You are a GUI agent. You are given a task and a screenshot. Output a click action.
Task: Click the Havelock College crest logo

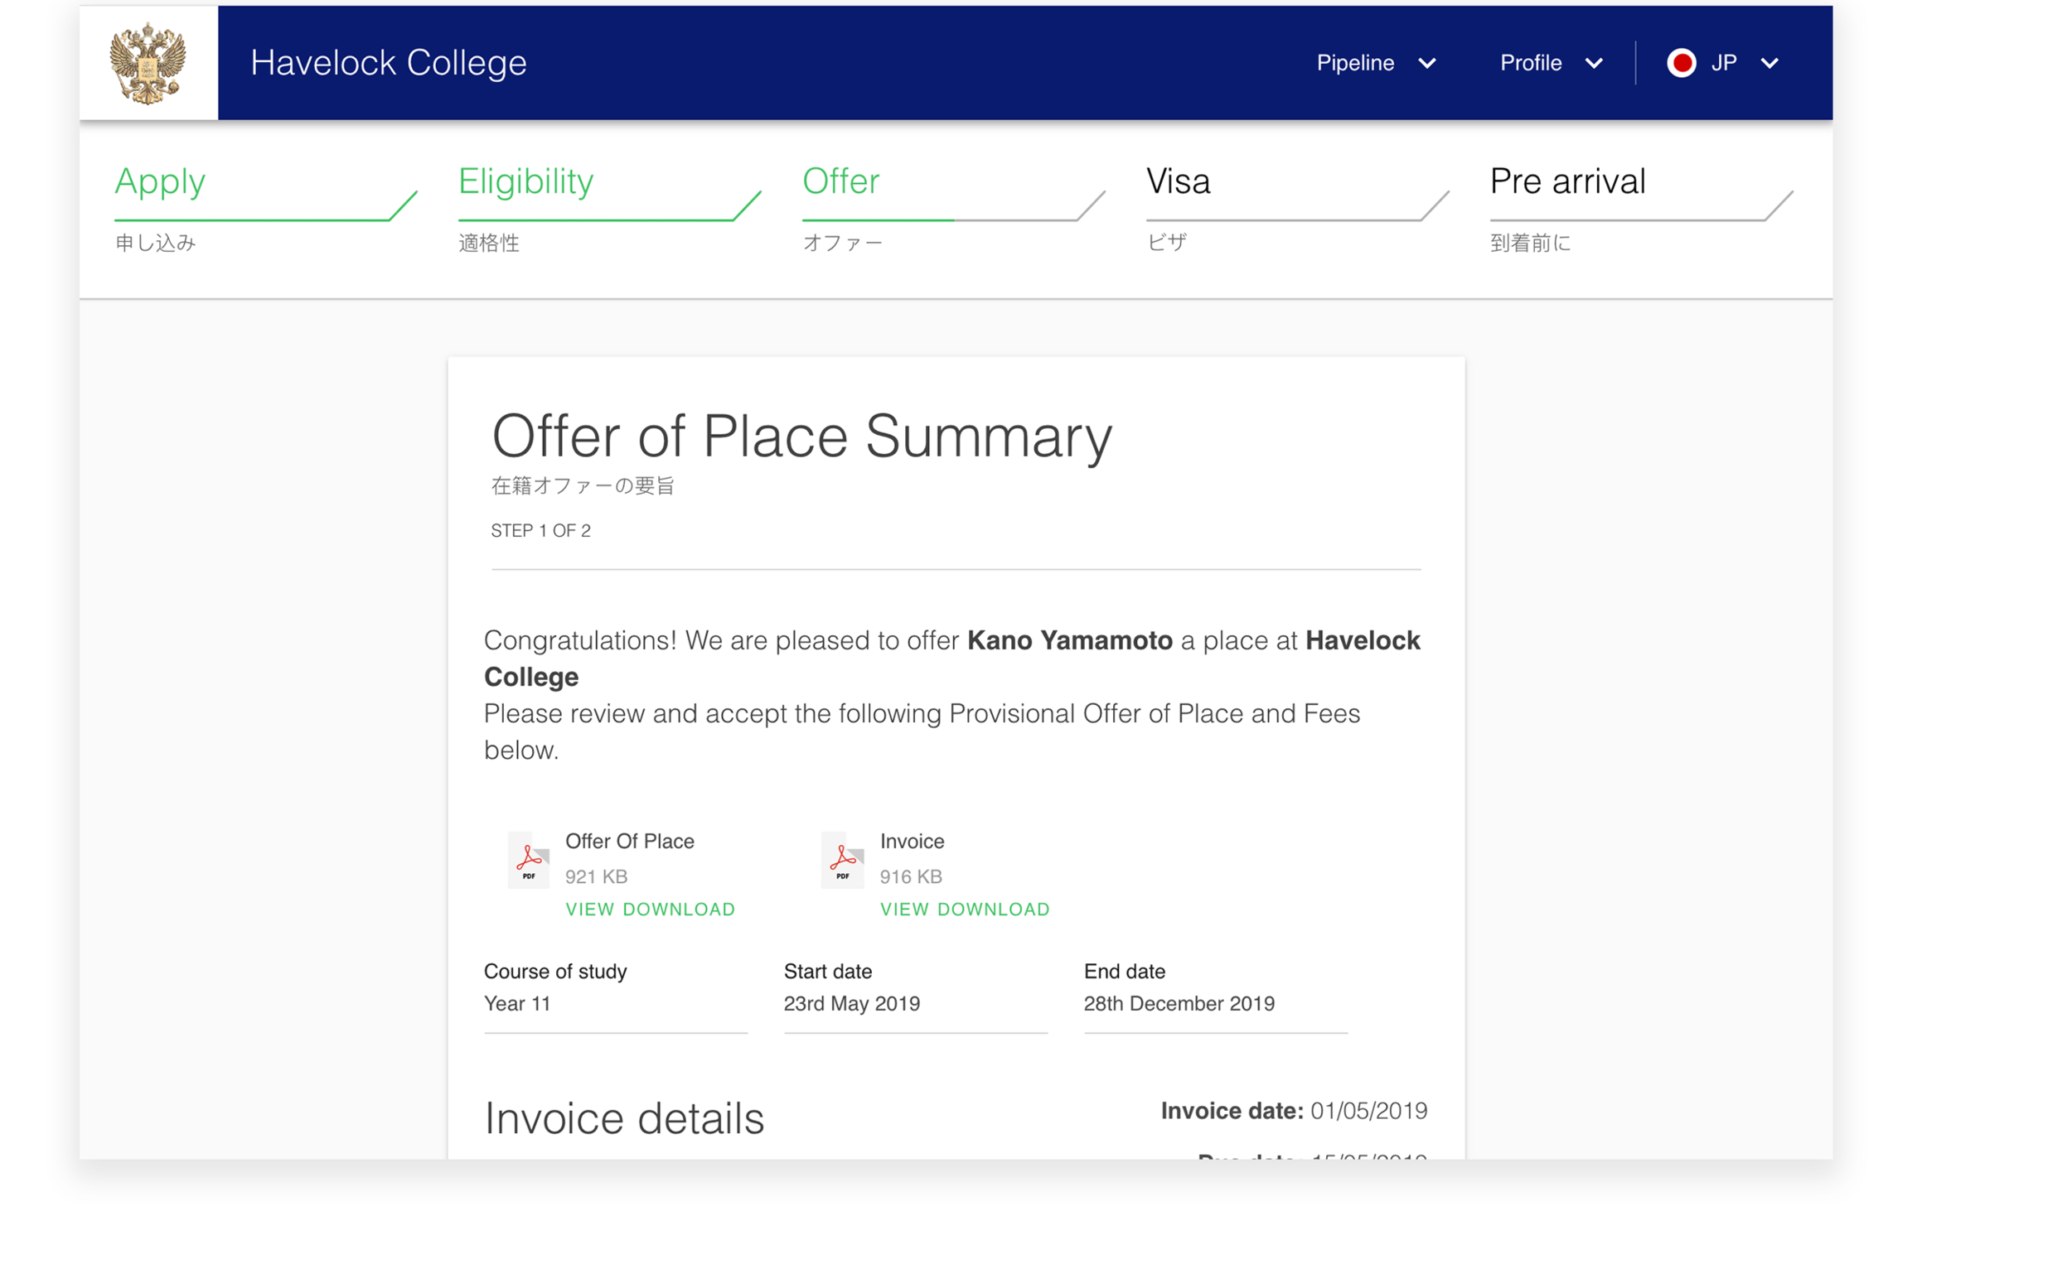(x=148, y=63)
